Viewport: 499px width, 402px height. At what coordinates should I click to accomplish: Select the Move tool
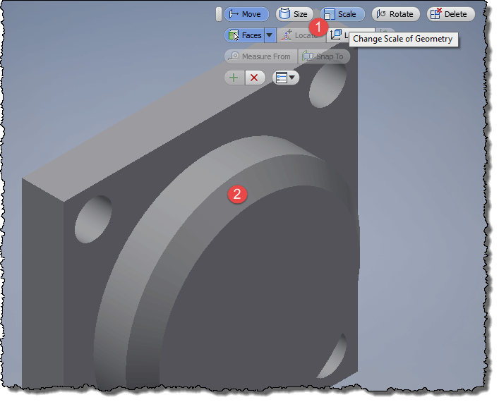point(246,14)
